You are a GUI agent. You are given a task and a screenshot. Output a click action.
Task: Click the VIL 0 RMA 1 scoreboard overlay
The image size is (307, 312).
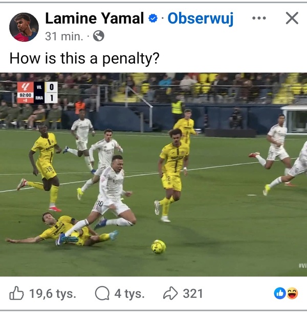click(37, 92)
